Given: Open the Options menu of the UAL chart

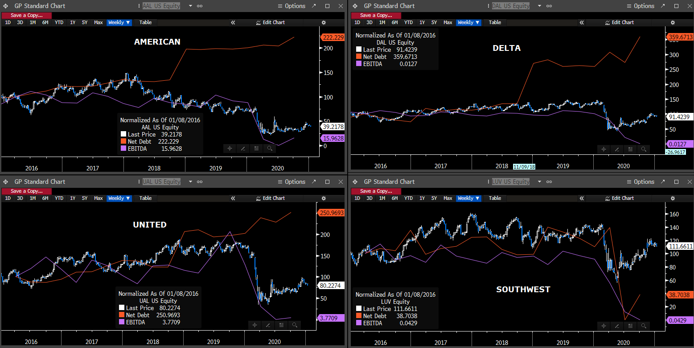Looking at the screenshot, I should (x=292, y=182).
